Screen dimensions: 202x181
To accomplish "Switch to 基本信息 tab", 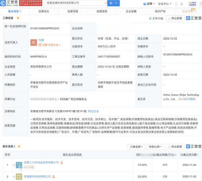I will (x=14, y=11).
